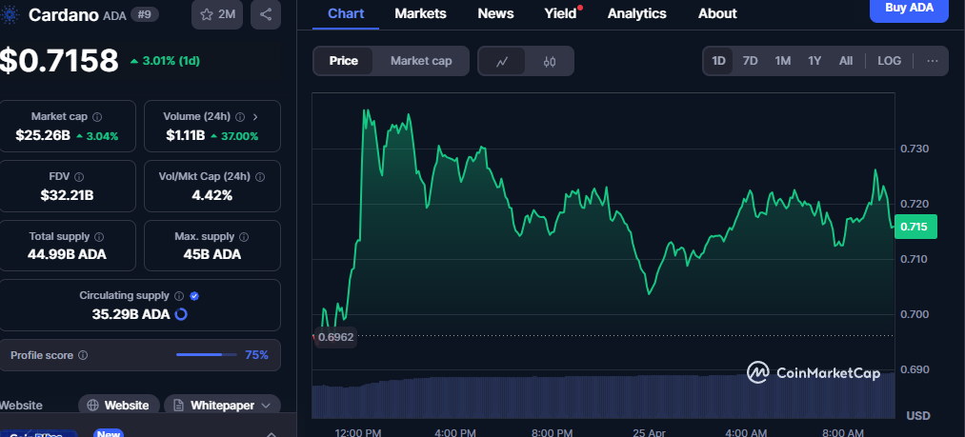Set chart range to All
The image size is (965, 437).
[846, 61]
